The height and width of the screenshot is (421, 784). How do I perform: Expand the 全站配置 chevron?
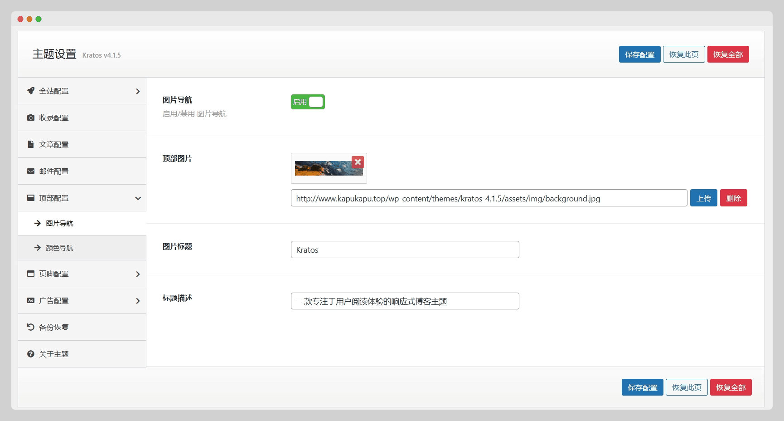pos(138,91)
